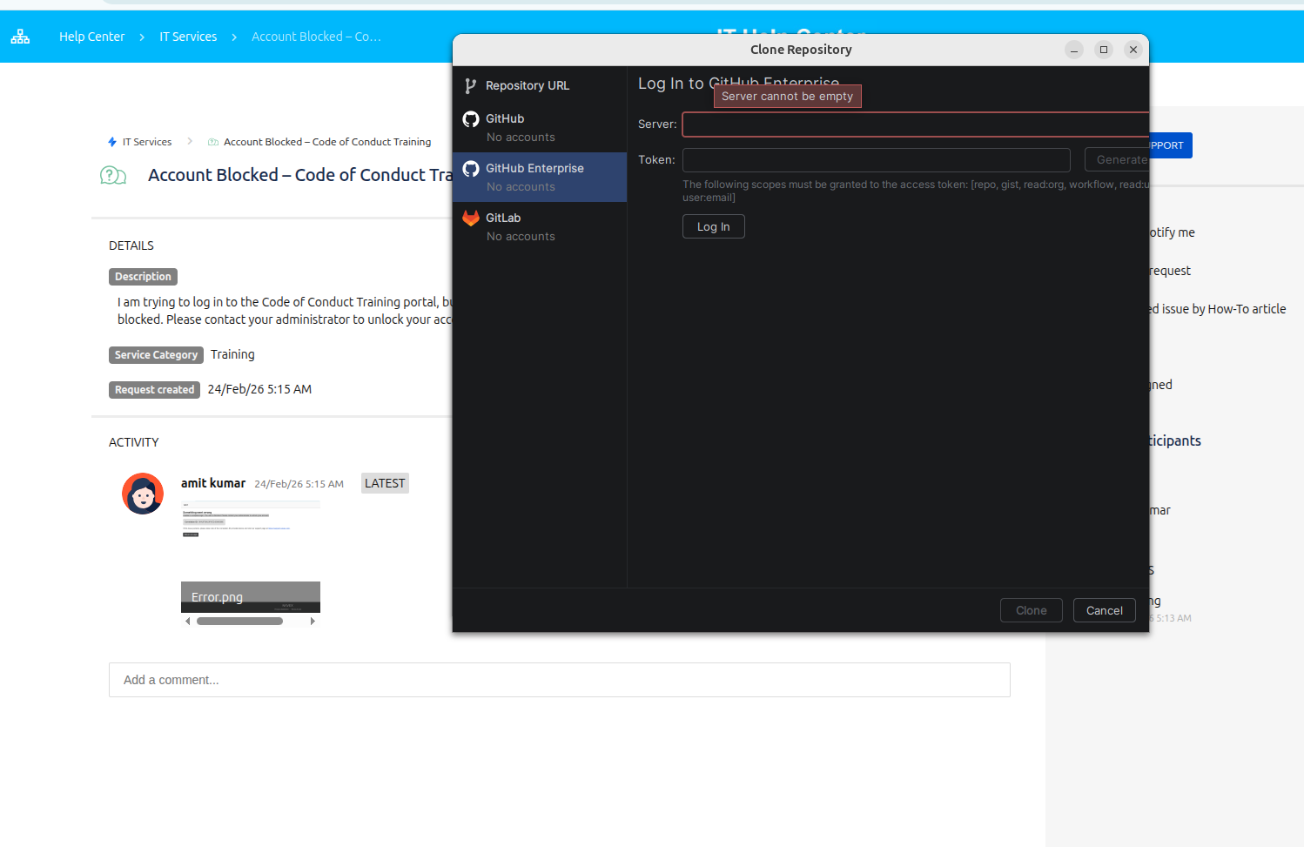Screen dimensions: 1304x847
Task: Select the GitHub Enterprise entry
Action: point(540,177)
